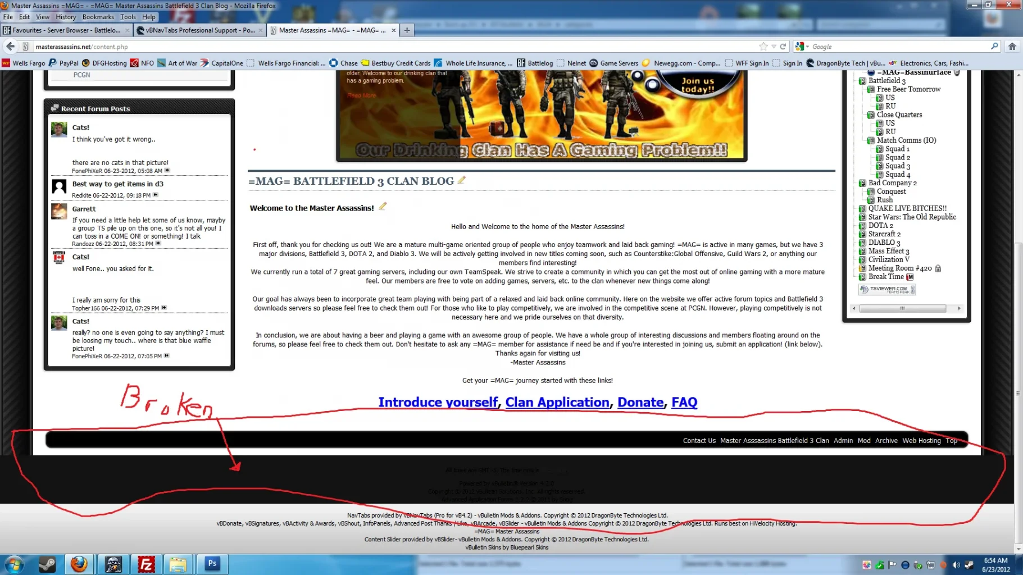This screenshot has height=575, width=1023.
Task: Click the TSViewer.com TeamSpeak badge
Action: [x=887, y=290]
